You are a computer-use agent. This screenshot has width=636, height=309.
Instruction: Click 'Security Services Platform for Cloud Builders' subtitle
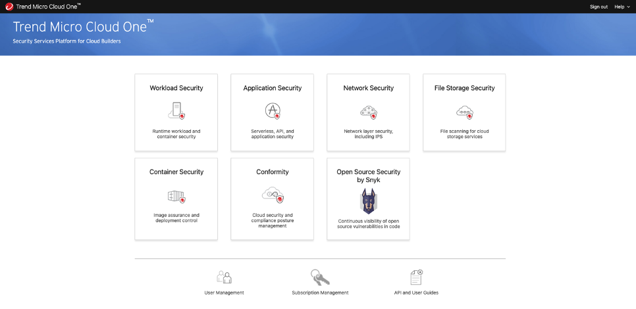(x=66, y=41)
